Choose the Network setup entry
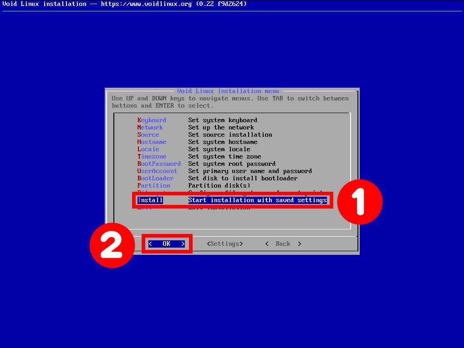 click(195, 128)
